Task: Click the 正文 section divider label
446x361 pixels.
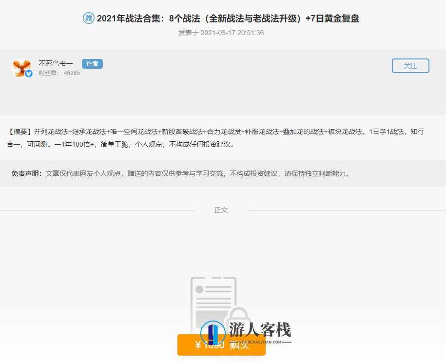Action: coord(221,209)
